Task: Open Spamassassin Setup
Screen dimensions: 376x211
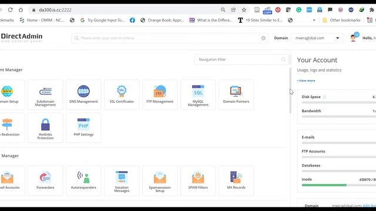Action: pyautogui.click(x=160, y=181)
